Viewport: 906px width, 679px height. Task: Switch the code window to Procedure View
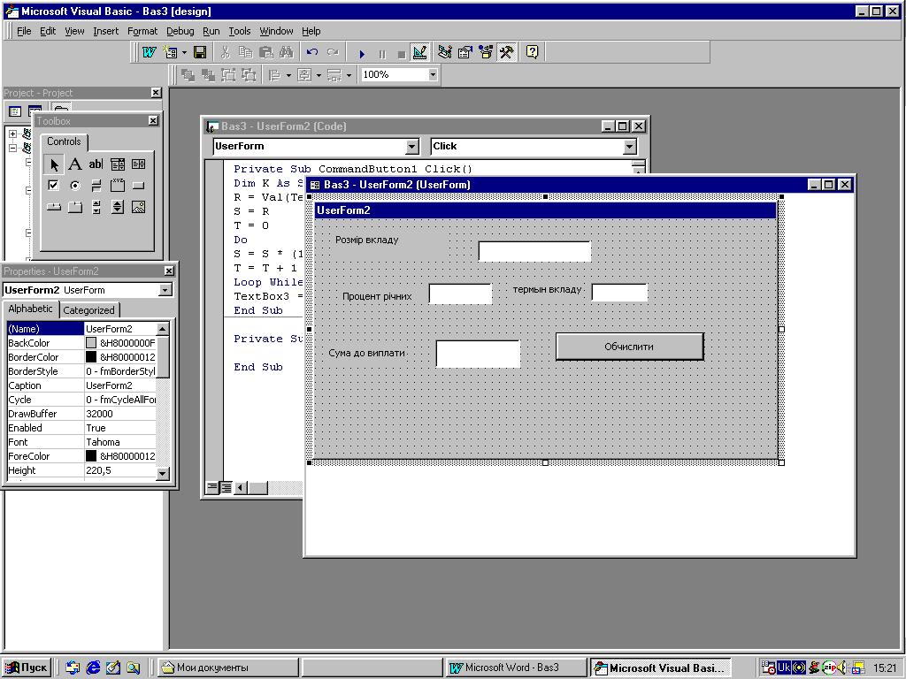coord(212,488)
